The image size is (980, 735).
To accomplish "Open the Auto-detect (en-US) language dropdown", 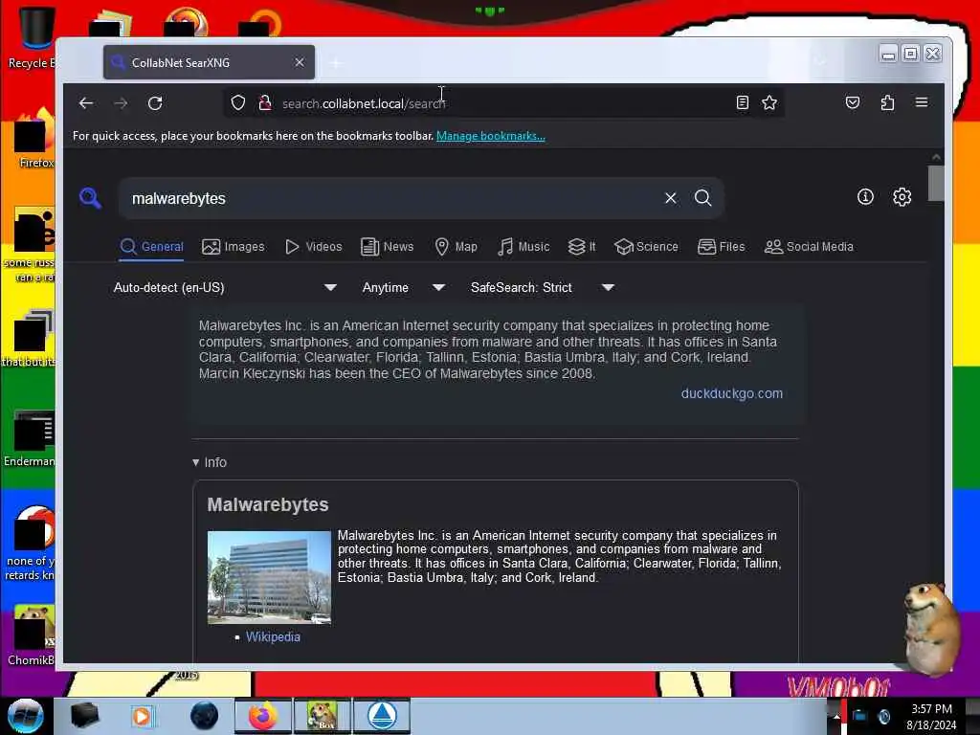I will tap(225, 287).
